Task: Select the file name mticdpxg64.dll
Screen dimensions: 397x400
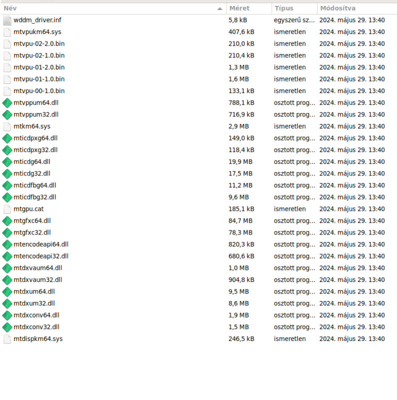Action: (35, 138)
